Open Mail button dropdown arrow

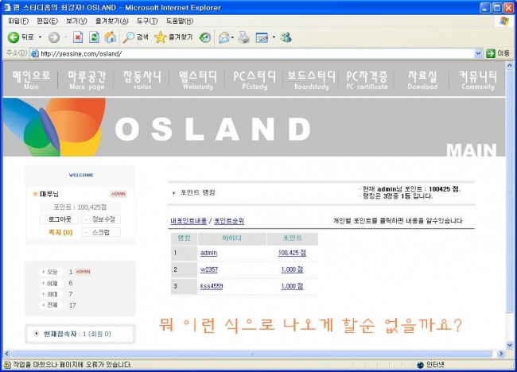232,37
